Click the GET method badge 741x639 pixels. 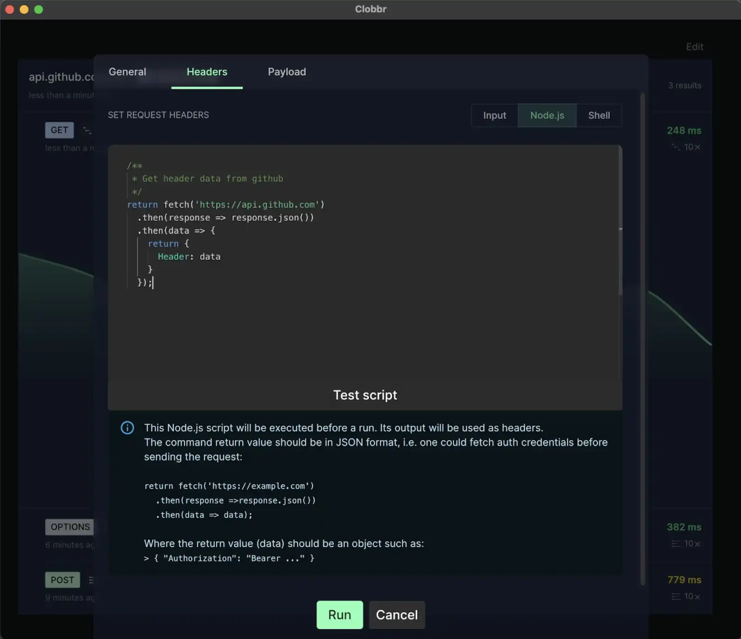pos(59,130)
